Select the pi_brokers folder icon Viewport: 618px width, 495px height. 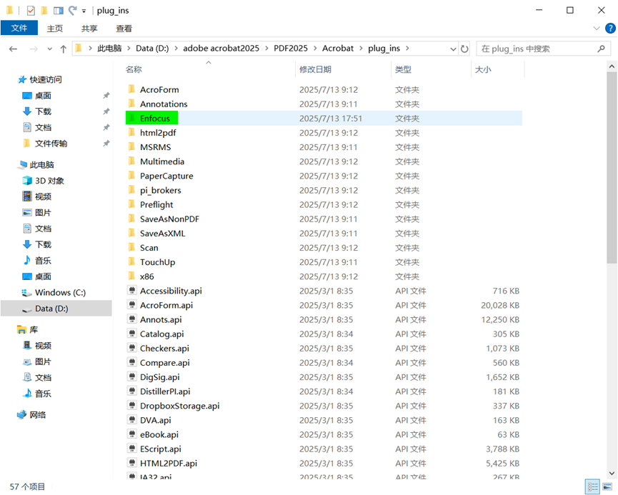click(x=131, y=190)
